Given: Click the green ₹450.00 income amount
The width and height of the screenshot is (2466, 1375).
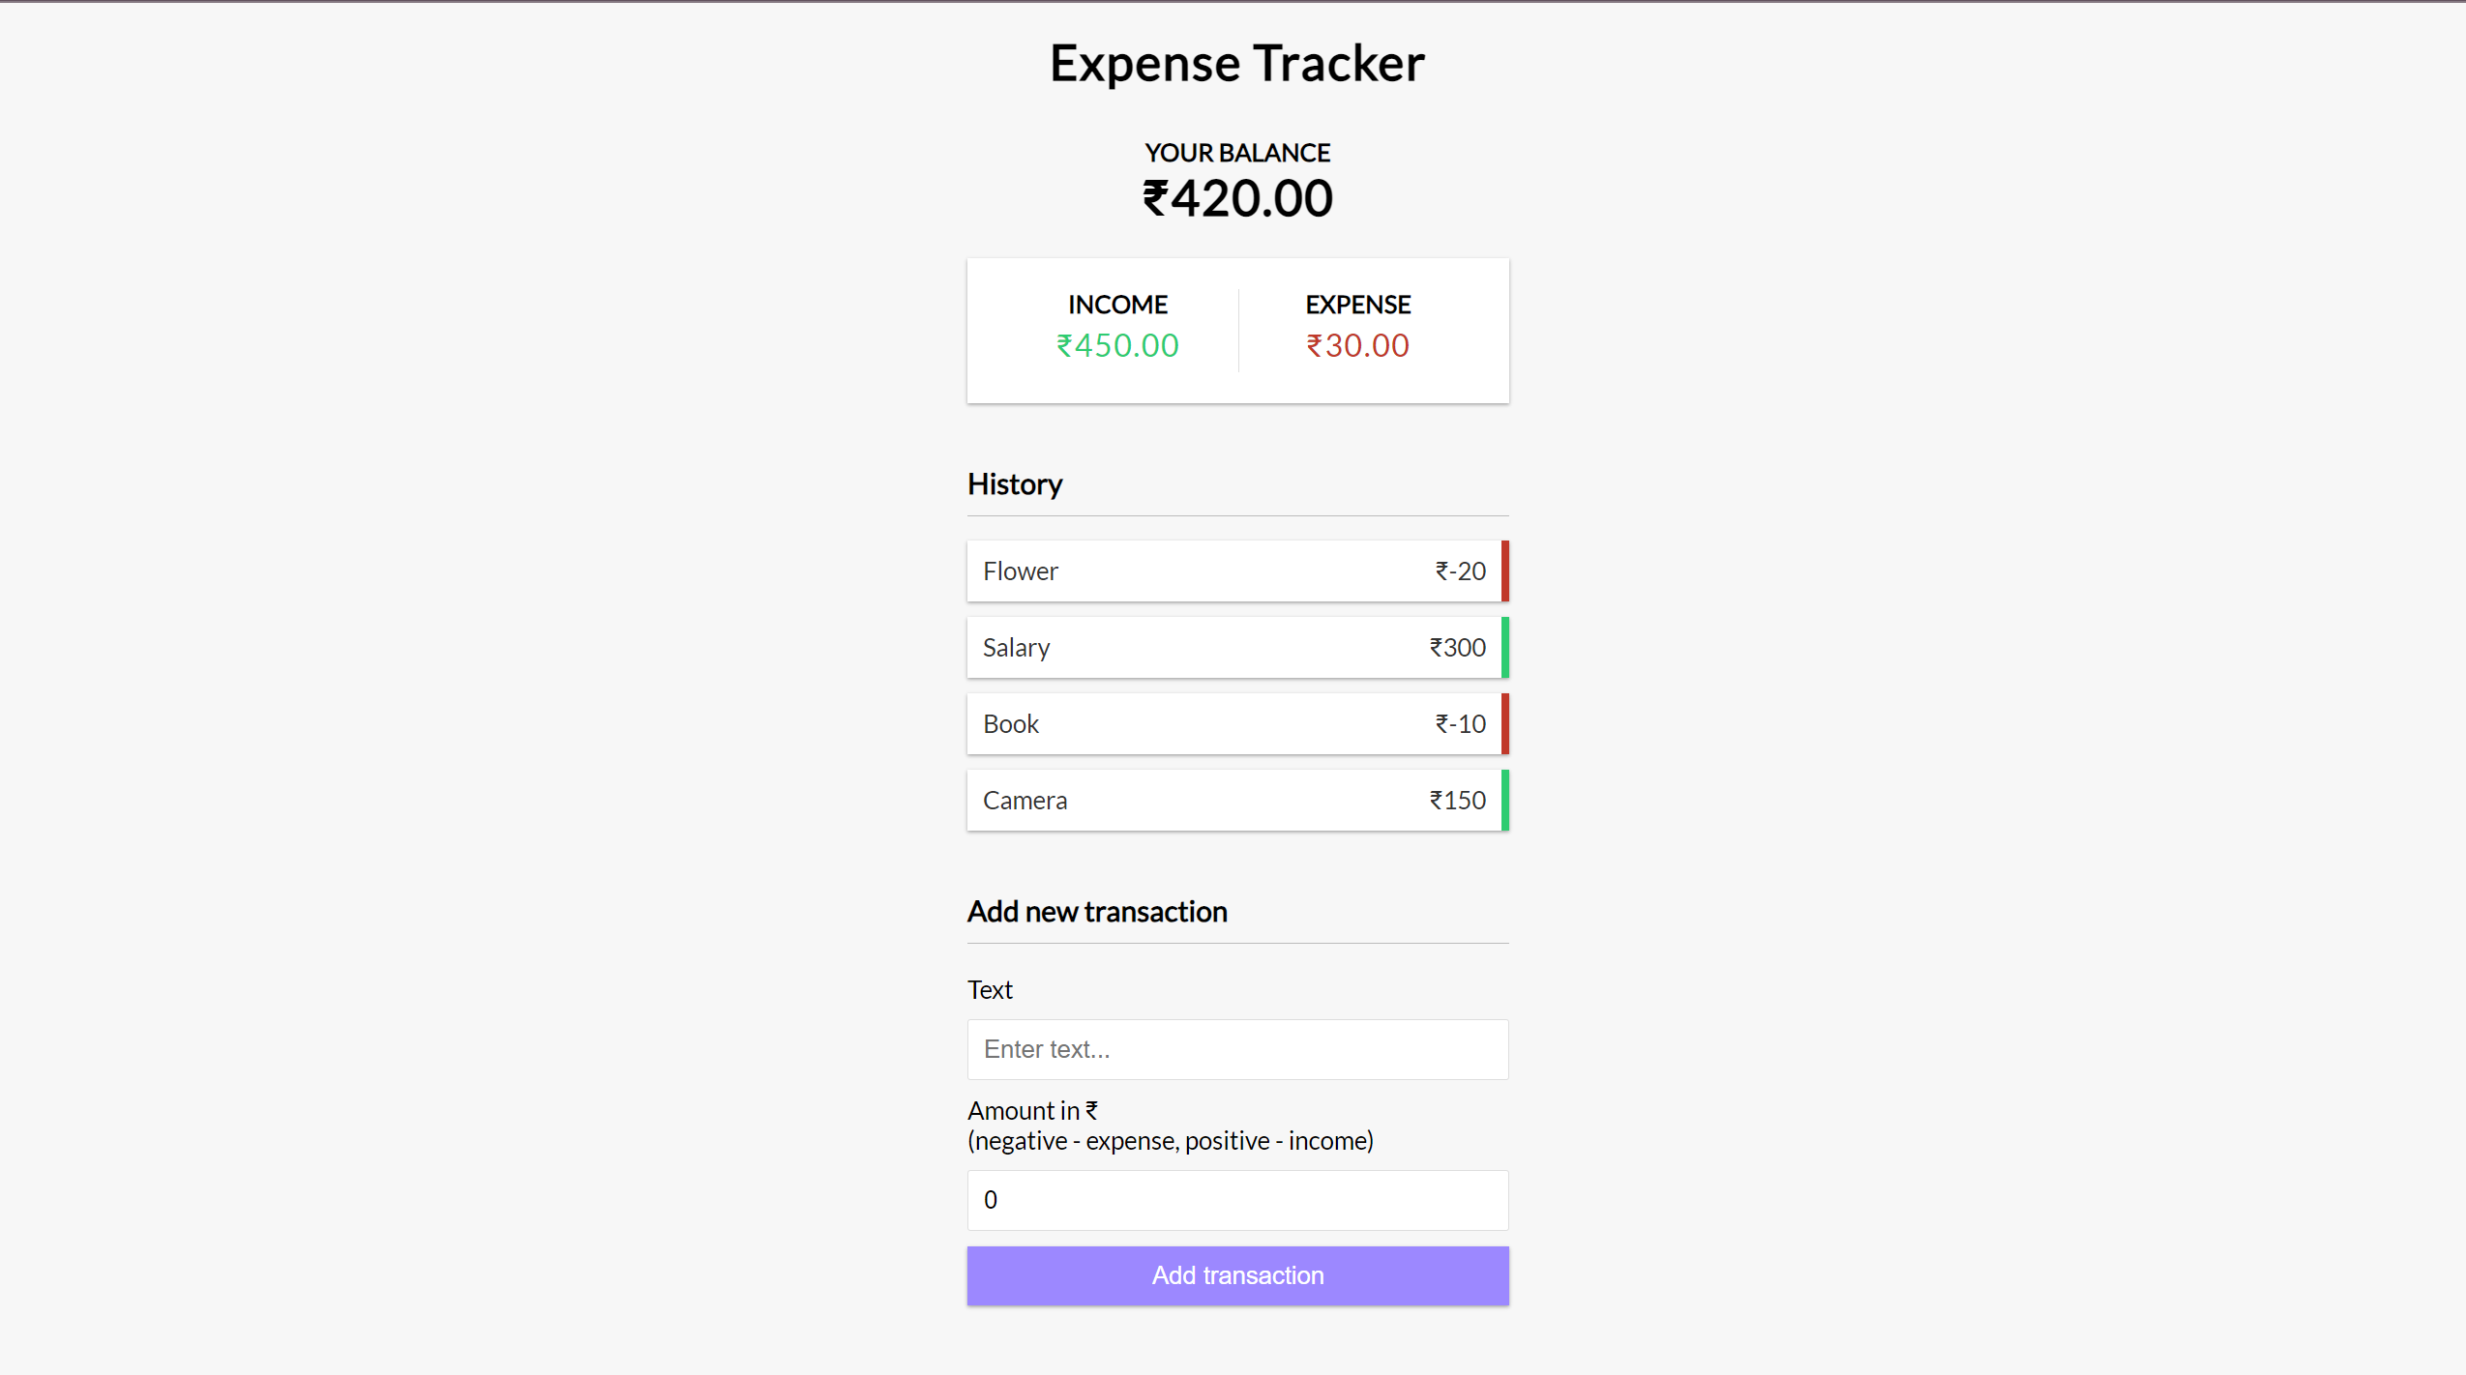Looking at the screenshot, I should [1117, 345].
